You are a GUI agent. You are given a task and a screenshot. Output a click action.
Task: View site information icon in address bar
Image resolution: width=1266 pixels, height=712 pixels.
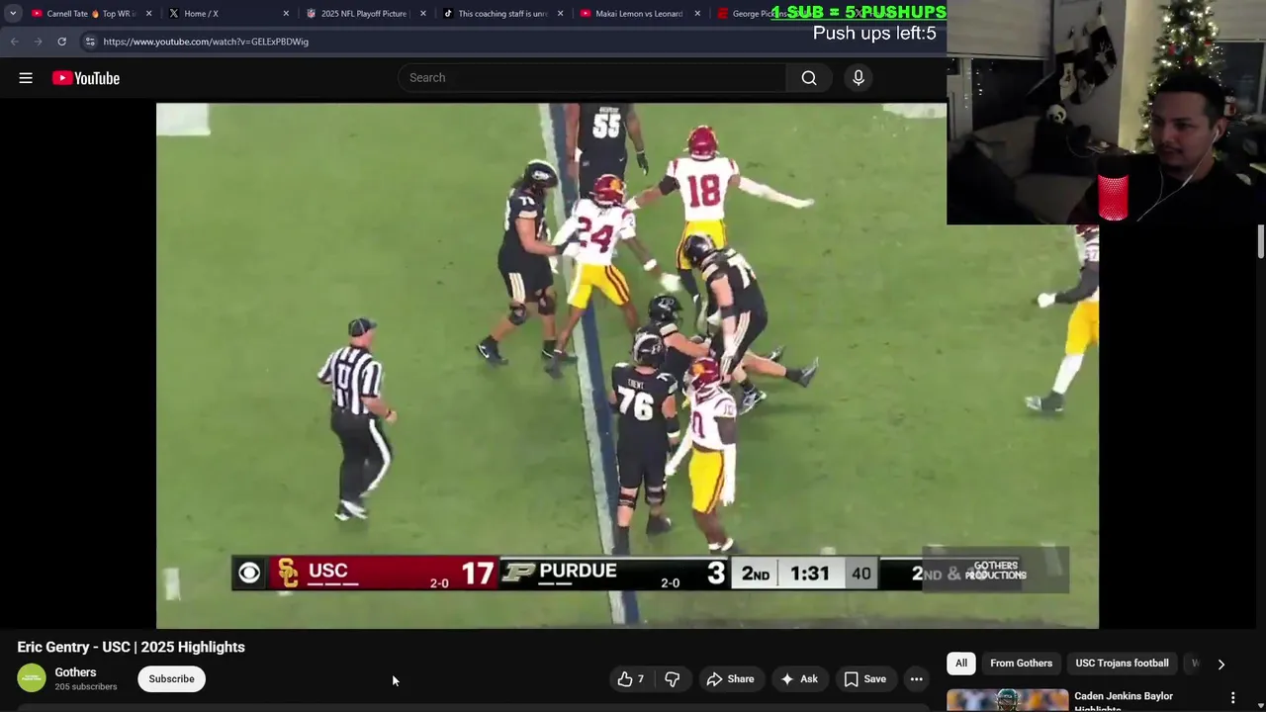(x=90, y=42)
